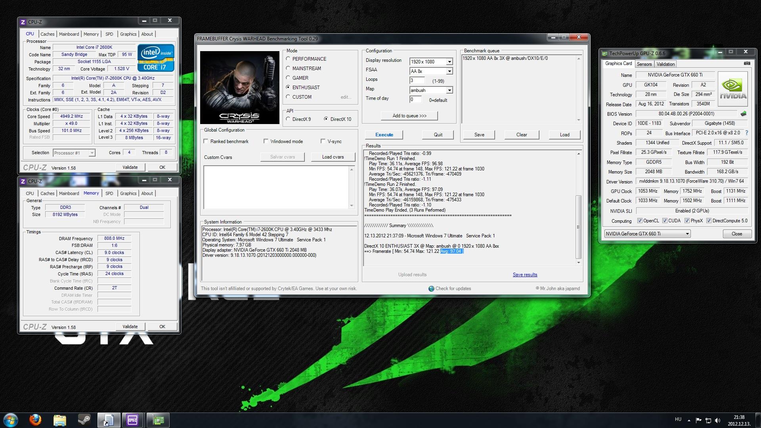
Task: Click the Custom Cvars box scrollbar
Action: pos(352,187)
